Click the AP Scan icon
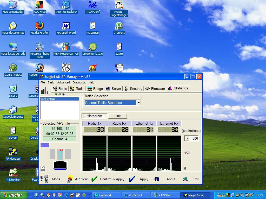266x199 pixels. (70, 179)
